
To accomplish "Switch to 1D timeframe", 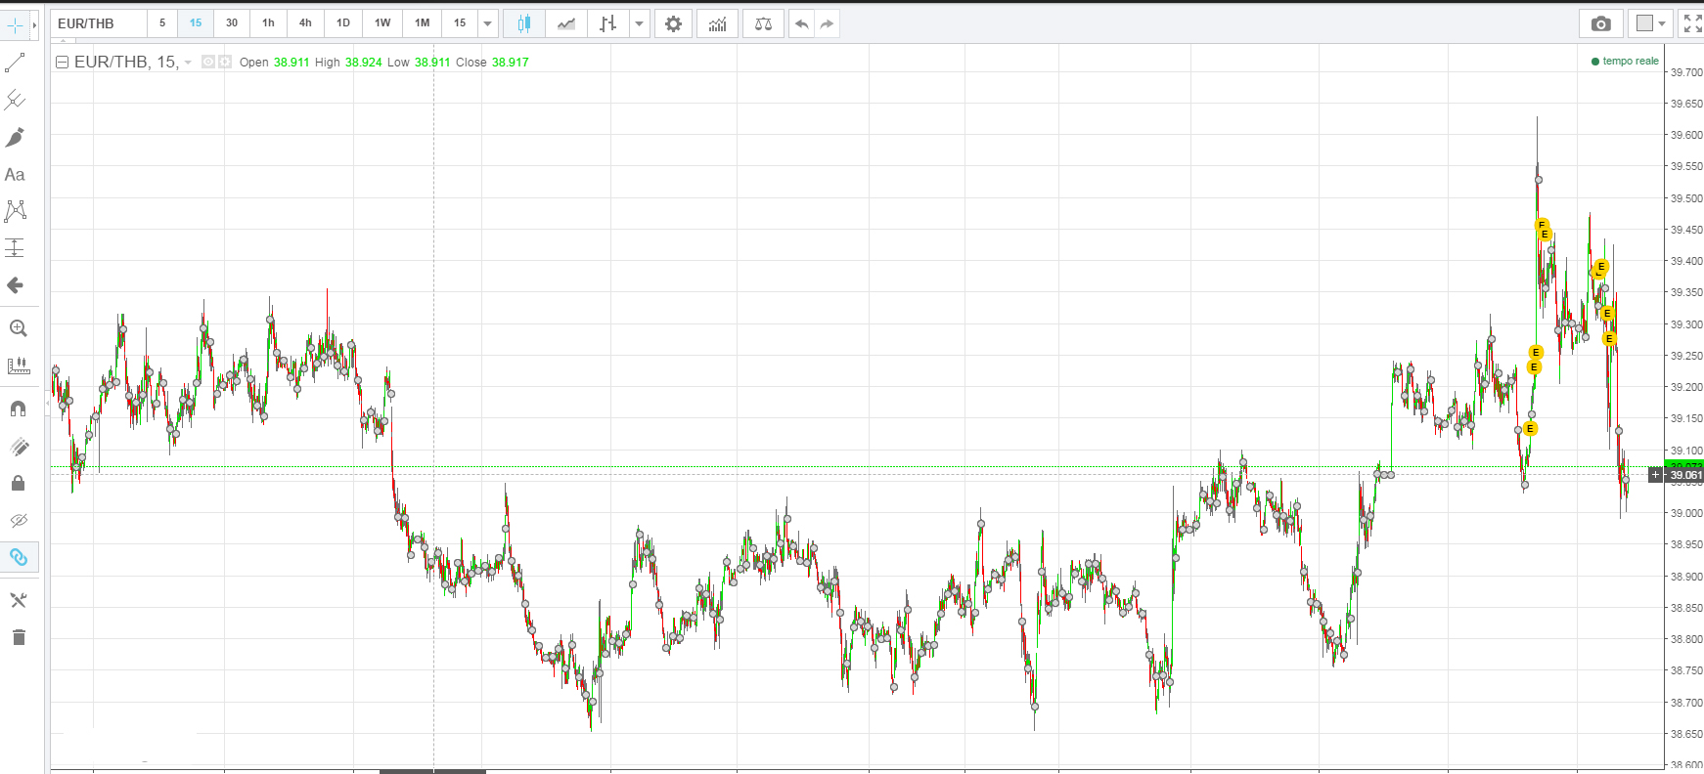I will (343, 23).
